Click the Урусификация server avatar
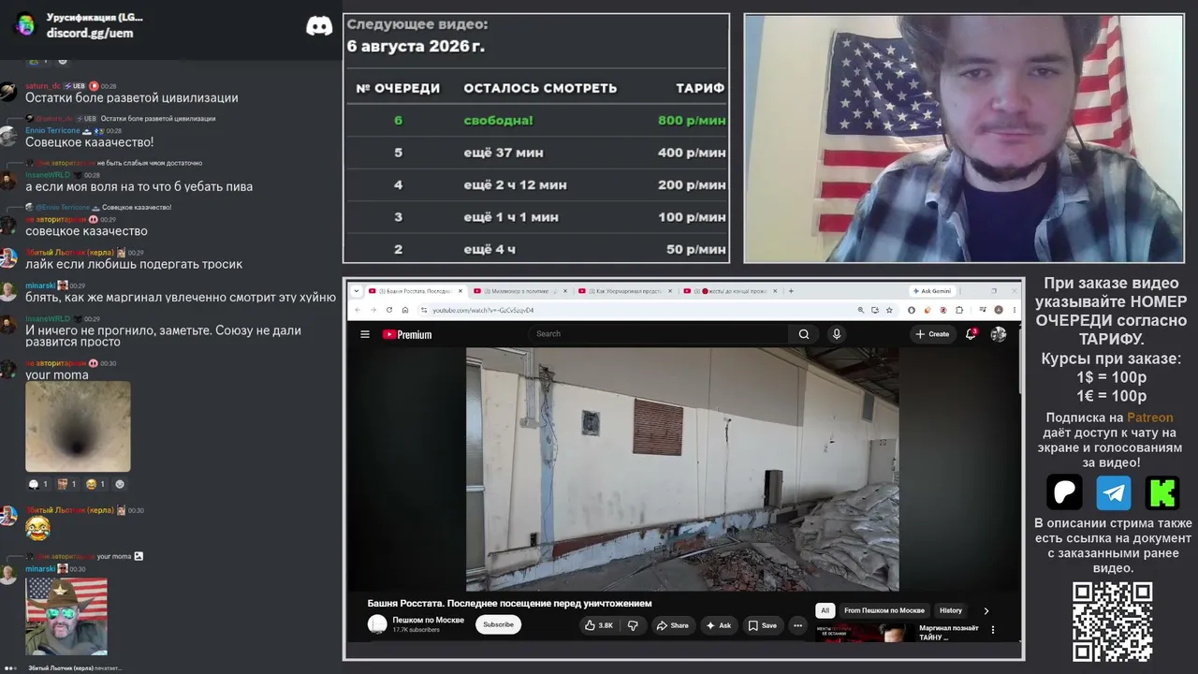 tap(25, 24)
